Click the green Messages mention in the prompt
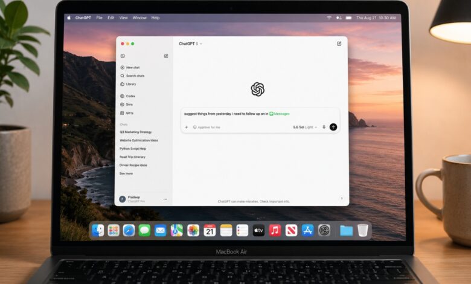471x284 pixels. point(280,114)
